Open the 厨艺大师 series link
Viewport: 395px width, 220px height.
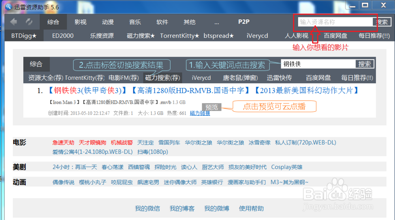213,167
